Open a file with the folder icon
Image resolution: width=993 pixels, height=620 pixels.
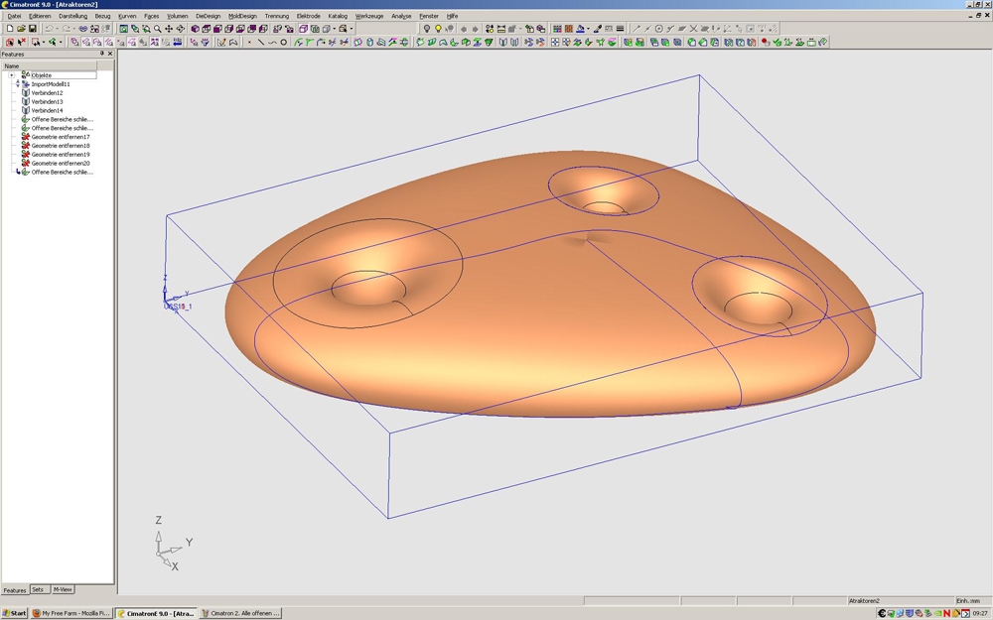[x=21, y=29]
